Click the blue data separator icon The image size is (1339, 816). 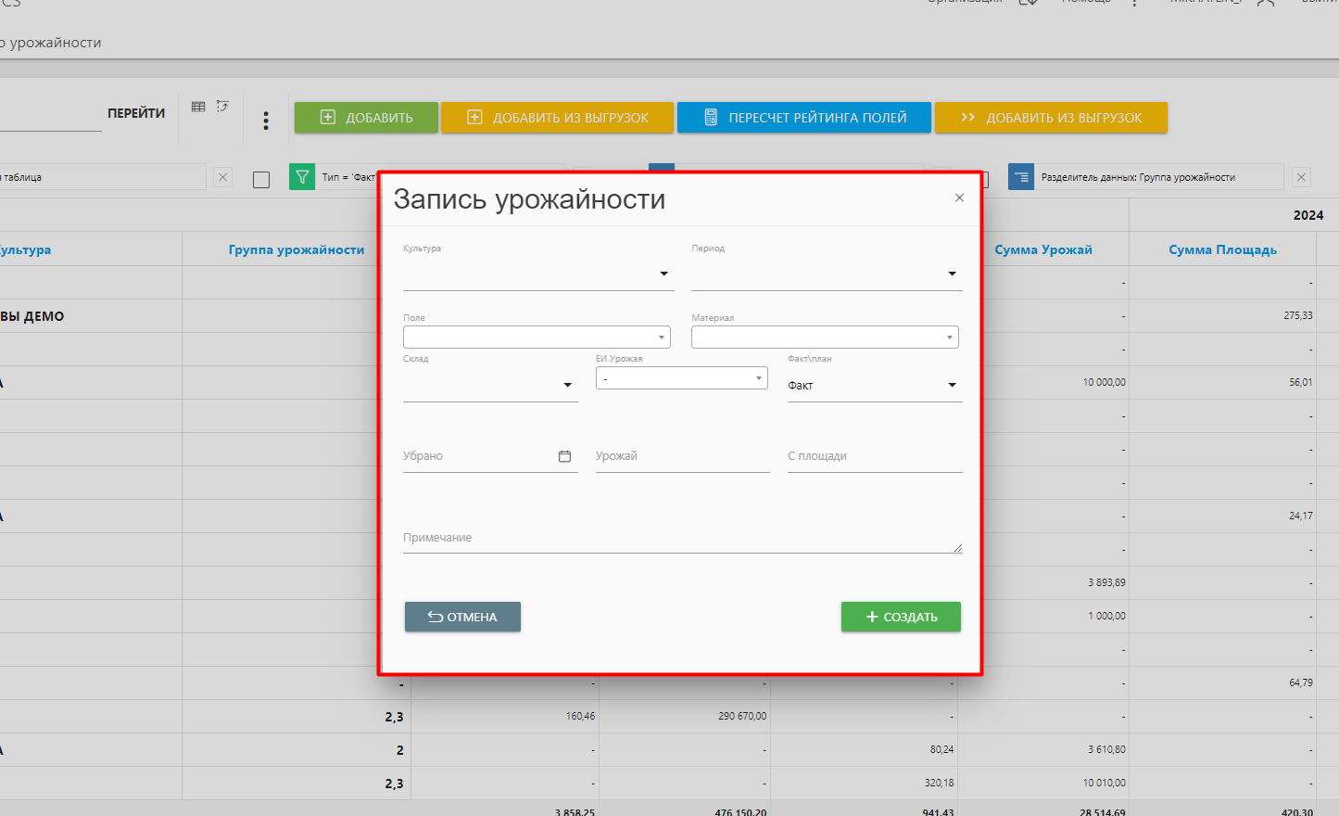pyautogui.click(x=1020, y=177)
